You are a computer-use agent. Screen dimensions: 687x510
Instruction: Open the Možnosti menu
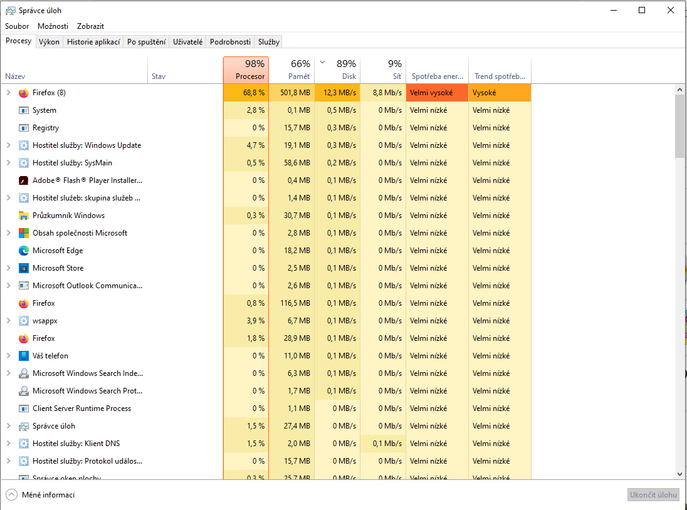pyautogui.click(x=53, y=26)
